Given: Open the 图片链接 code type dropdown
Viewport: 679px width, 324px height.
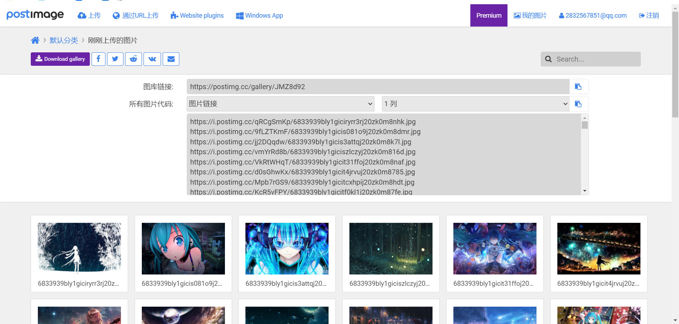Looking at the screenshot, I should coord(280,104).
